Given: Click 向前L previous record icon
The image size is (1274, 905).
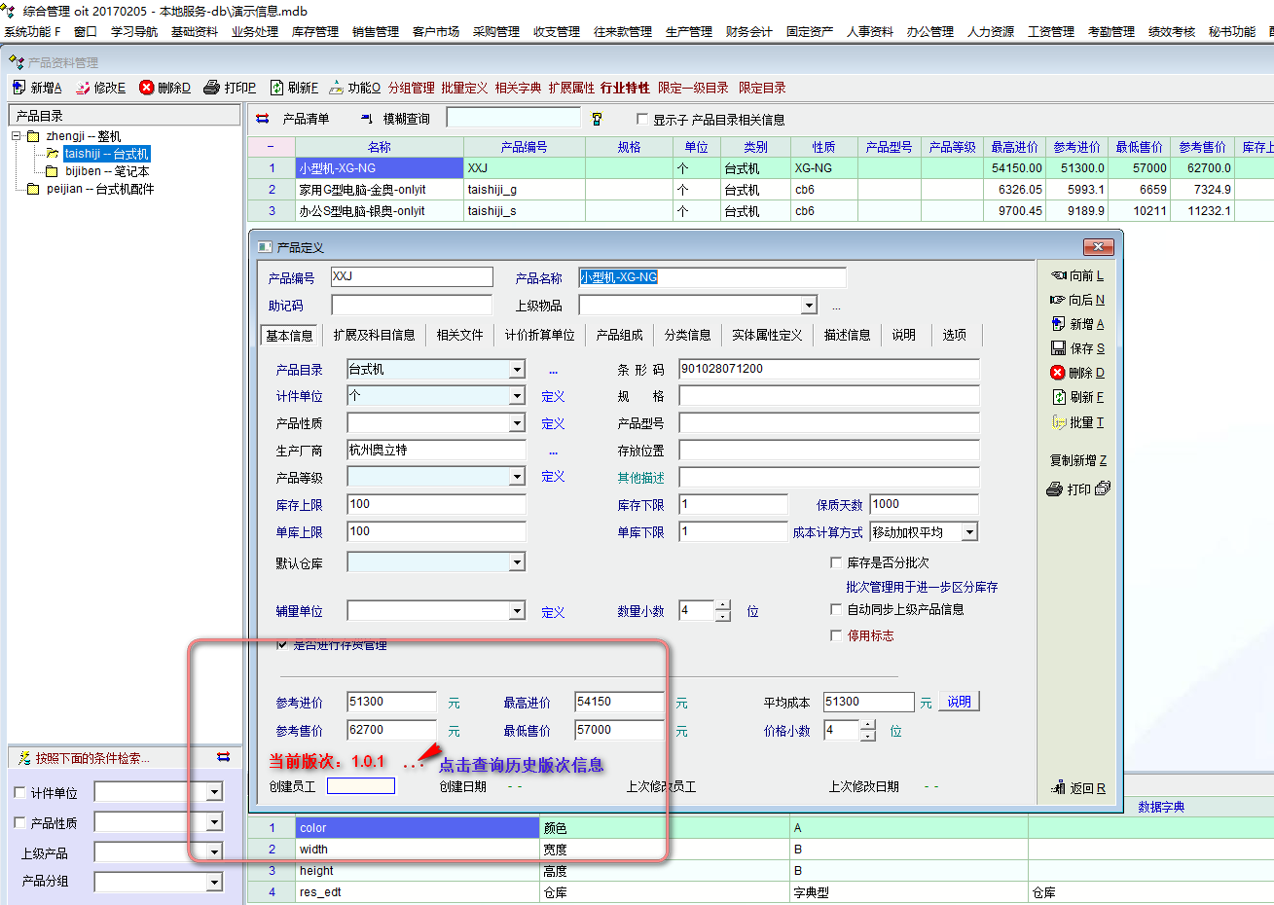Looking at the screenshot, I should click(x=1058, y=275).
